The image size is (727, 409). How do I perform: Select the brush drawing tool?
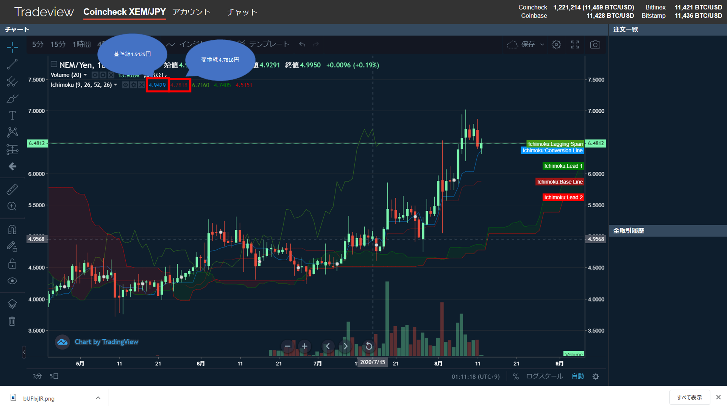[x=12, y=99]
